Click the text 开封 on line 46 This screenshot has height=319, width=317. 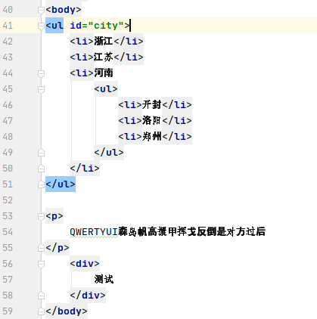(152, 104)
